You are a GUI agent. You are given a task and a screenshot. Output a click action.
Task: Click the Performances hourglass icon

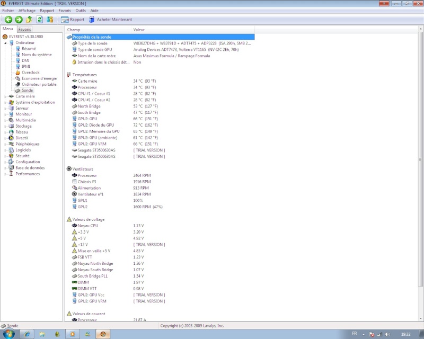11,174
